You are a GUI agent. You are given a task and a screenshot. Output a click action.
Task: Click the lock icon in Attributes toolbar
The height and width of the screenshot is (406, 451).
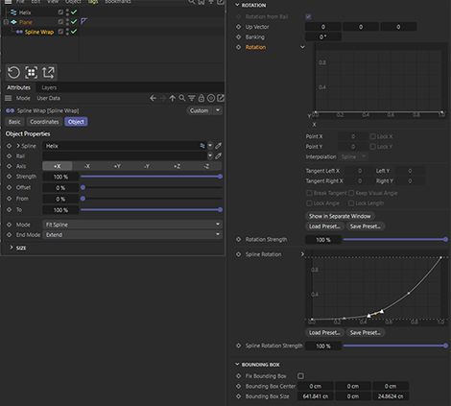(x=202, y=98)
